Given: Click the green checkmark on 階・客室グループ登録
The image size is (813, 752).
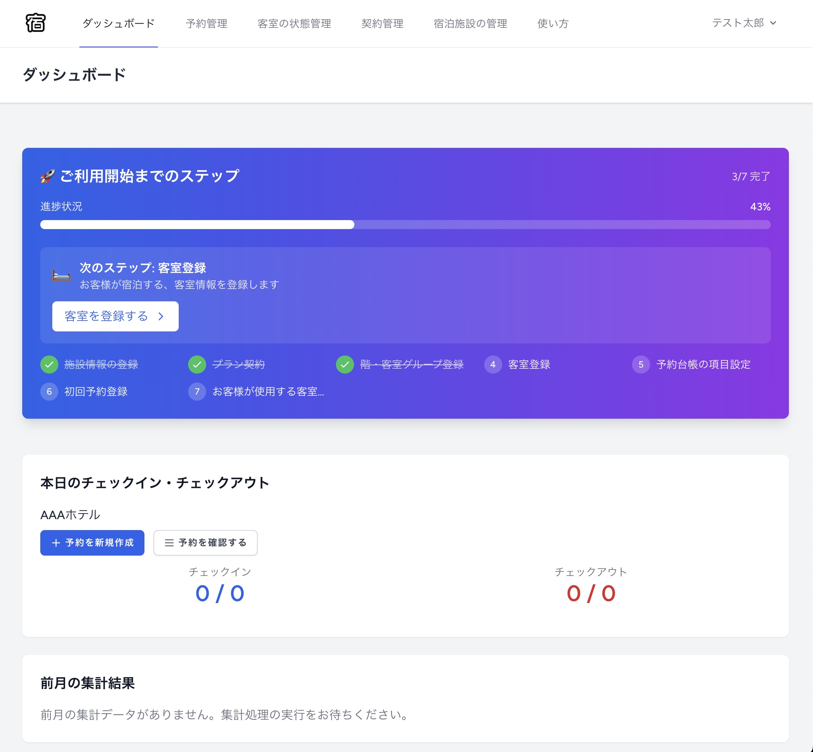Looking at the screenshot, I should [x=345, y=365].
